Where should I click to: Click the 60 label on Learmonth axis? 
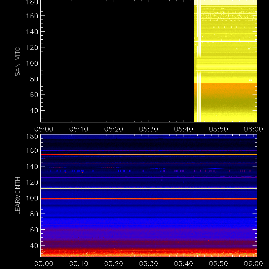click(34, 230)
